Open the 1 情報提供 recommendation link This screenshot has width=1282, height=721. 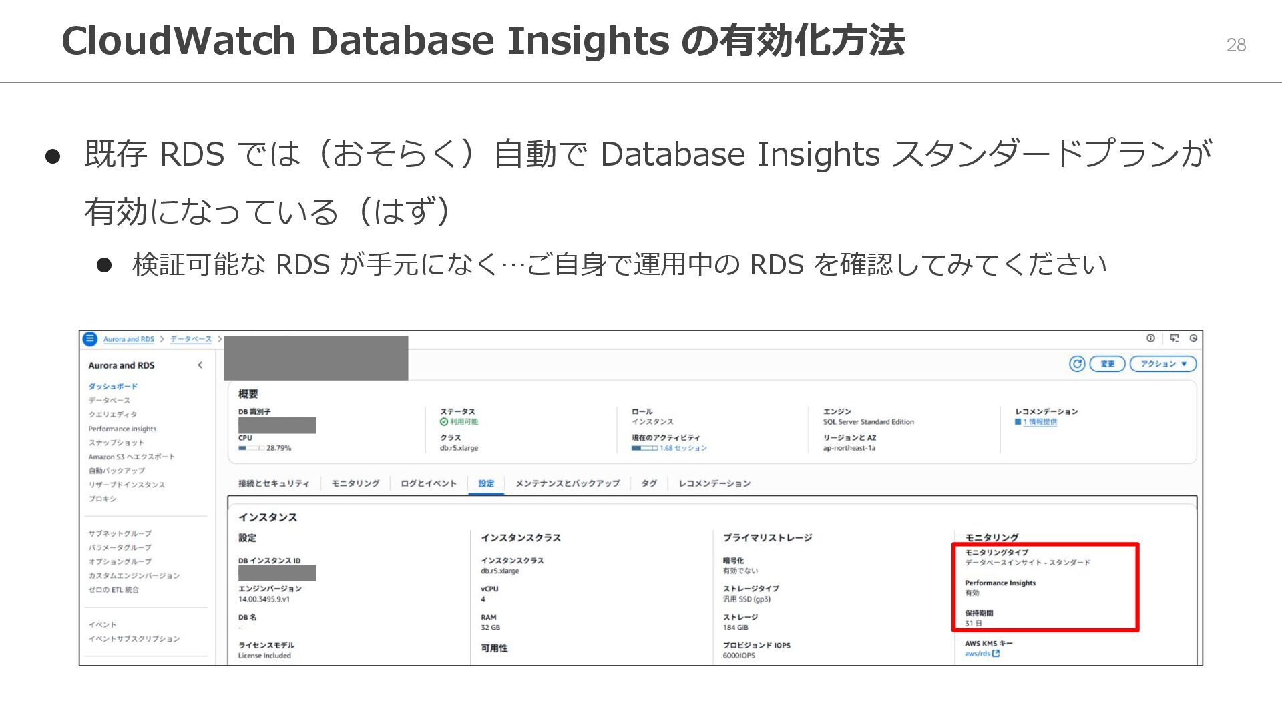click(x=1040, y=422)
